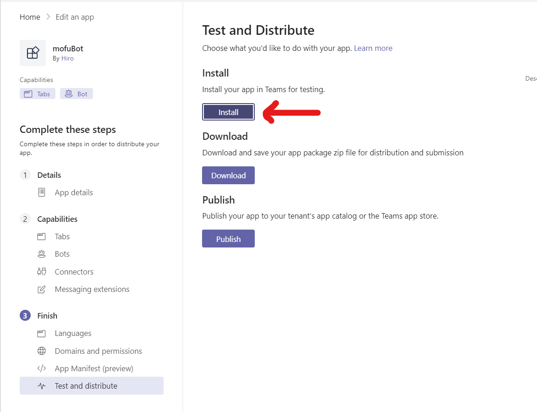Viewport: 537px width, 412px height.
Task: Open Messaging extensions step
Action: (x=92, y=289)
